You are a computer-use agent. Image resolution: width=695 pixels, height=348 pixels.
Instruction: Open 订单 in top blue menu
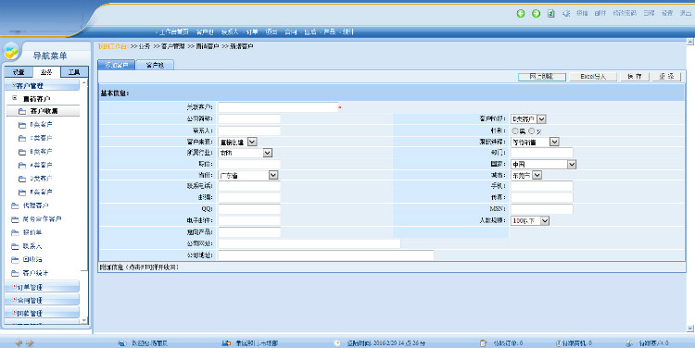click(x=251, y=31)
